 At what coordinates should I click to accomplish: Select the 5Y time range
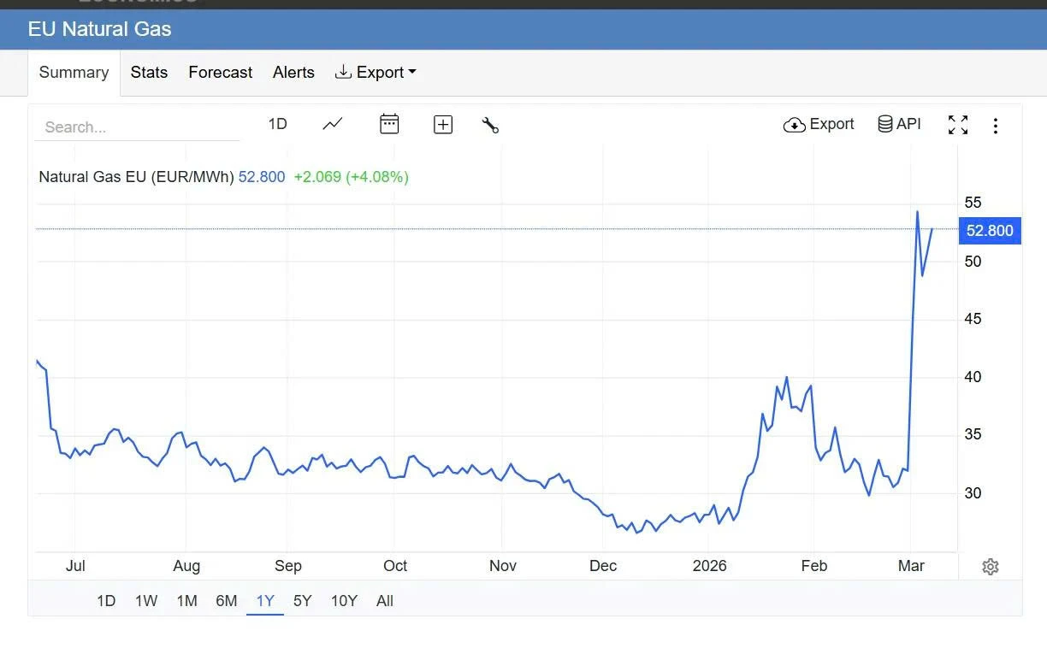303,601
